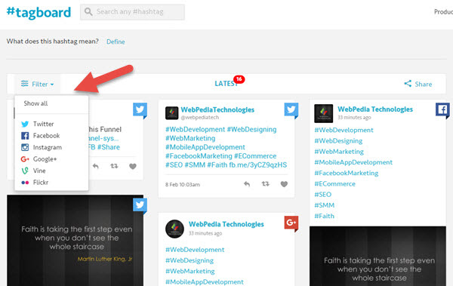Click #SMM hashtag in the Facebook card

[325, 205]
